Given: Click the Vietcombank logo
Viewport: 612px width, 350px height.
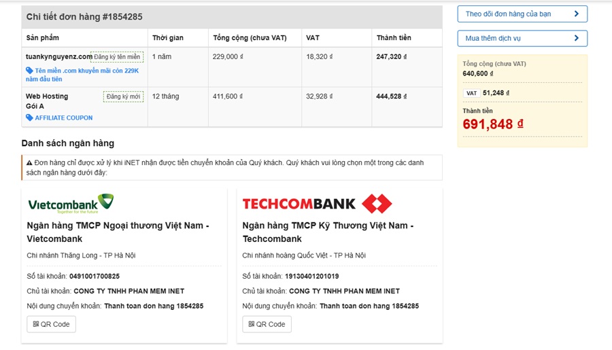Looking at the screenshot, I should [x=71, y=203].
